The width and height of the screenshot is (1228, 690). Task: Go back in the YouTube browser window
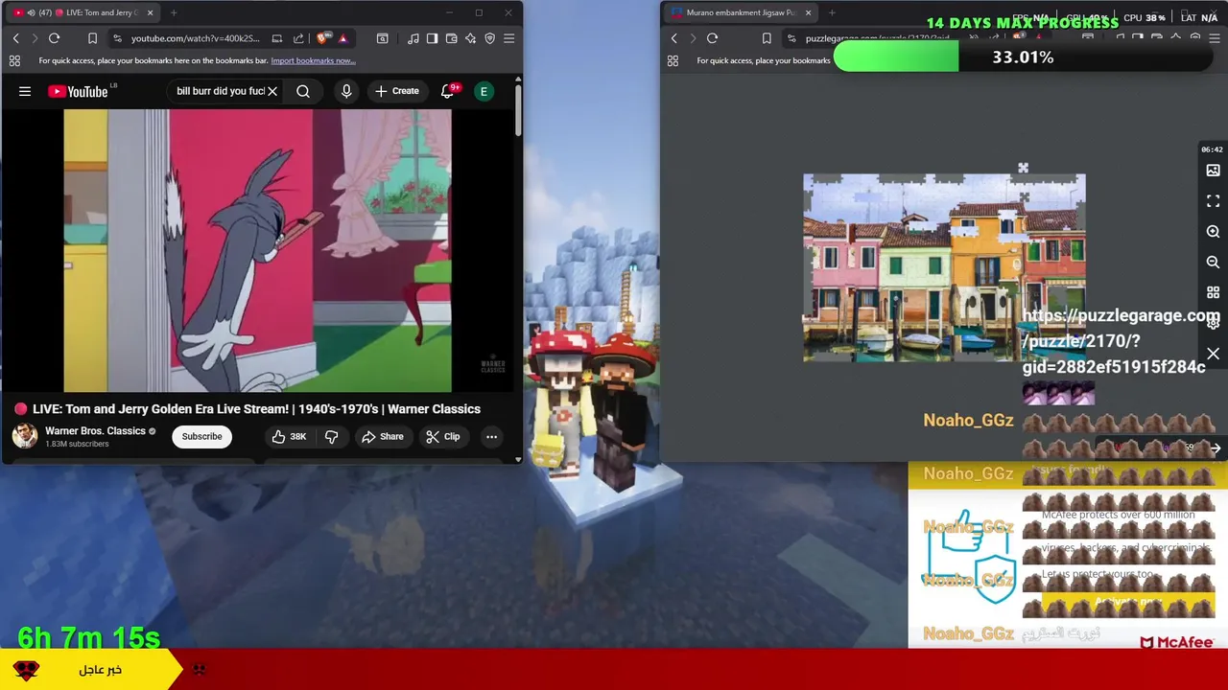pyautogui.click(x=15, y=38)
